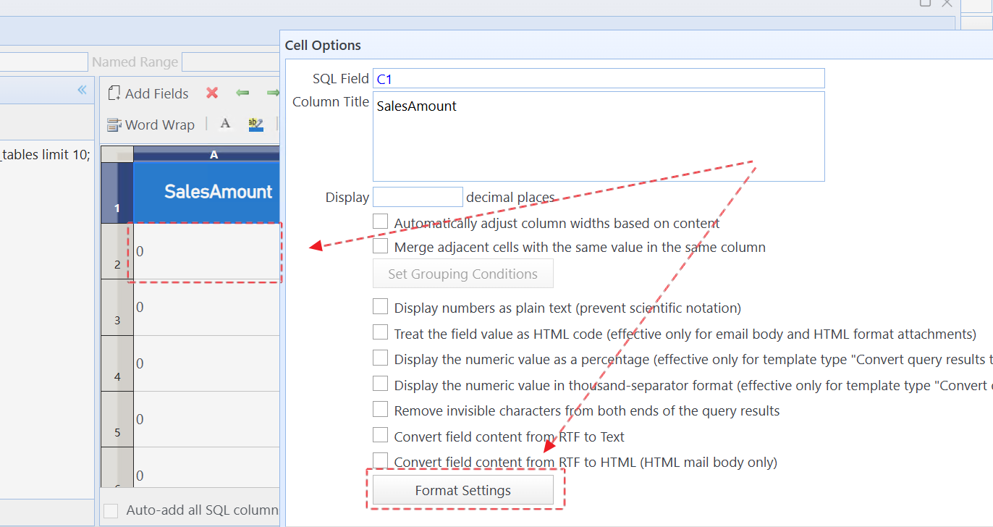Click the Set Grouping Conditions button
The height and width of the screenshot is (527, 993).
pos(463,274)
